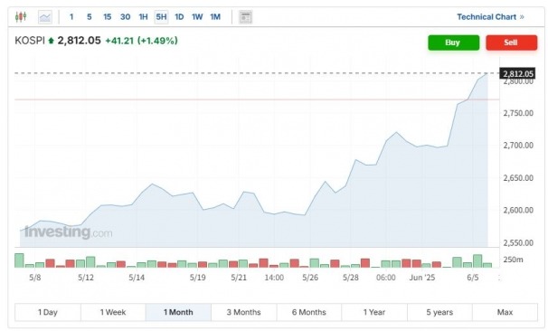Open the news calendar icon in toolbar

(245, 17)
